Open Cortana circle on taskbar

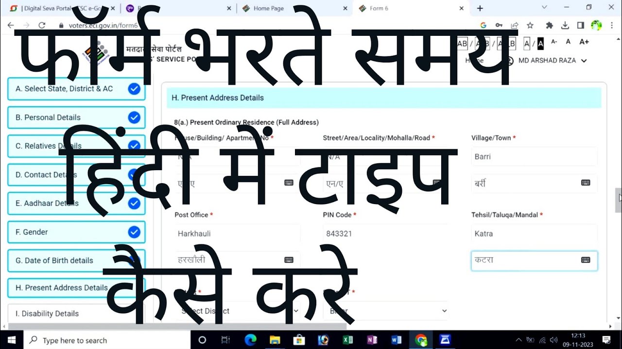click(202, 340)
